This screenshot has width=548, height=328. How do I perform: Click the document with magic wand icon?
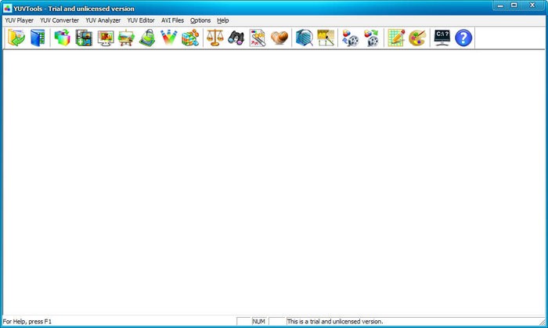coord(258,38)
